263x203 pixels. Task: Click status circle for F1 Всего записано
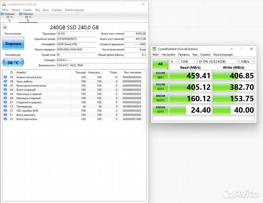[5, 115]
